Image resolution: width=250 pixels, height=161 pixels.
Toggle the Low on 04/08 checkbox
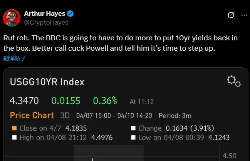click(x=134, y=137)
